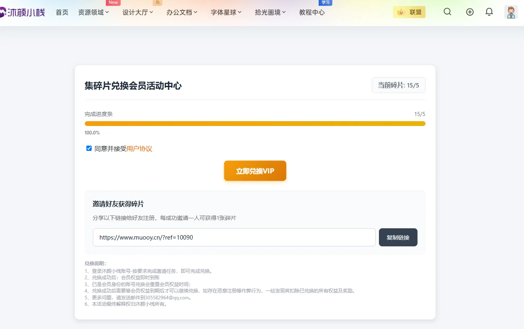Go to the 首页 menu item

point(62,12)
